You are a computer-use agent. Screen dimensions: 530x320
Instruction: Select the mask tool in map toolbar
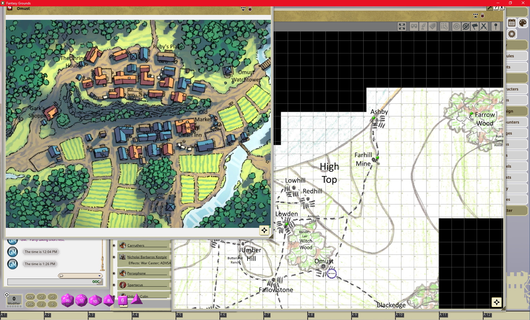414,26
